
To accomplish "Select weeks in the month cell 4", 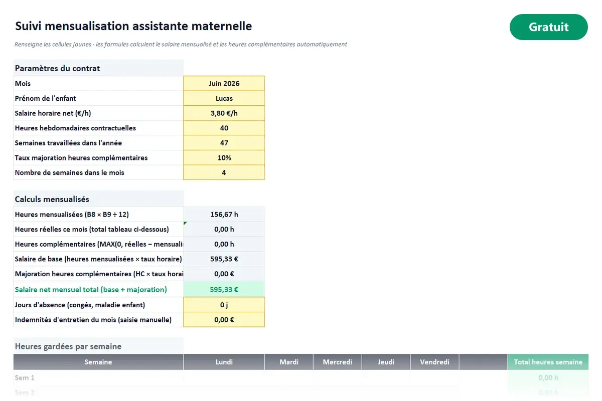I will pos(224,172).
